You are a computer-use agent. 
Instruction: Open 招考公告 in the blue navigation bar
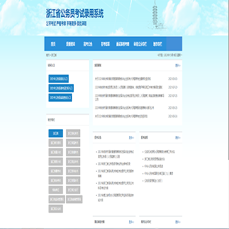pos(88,45)
